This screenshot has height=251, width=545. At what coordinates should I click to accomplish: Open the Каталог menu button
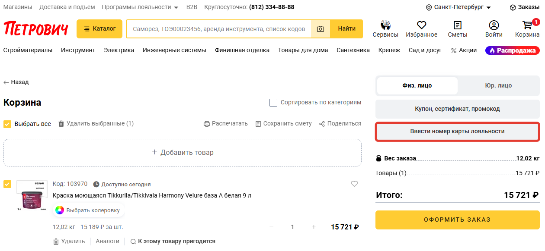[x=99, y=29]
